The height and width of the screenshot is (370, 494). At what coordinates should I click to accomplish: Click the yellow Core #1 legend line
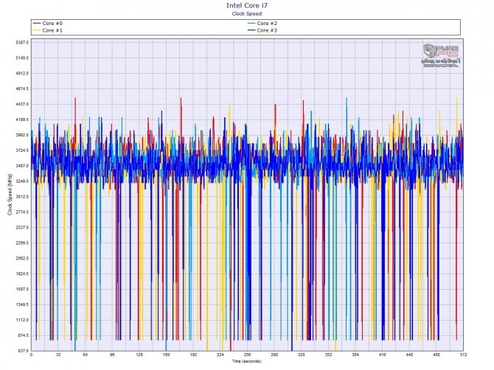click(x=37, y=30)
